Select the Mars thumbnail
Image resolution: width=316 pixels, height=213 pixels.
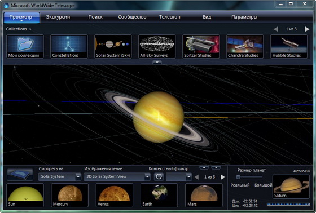[204, 195]
